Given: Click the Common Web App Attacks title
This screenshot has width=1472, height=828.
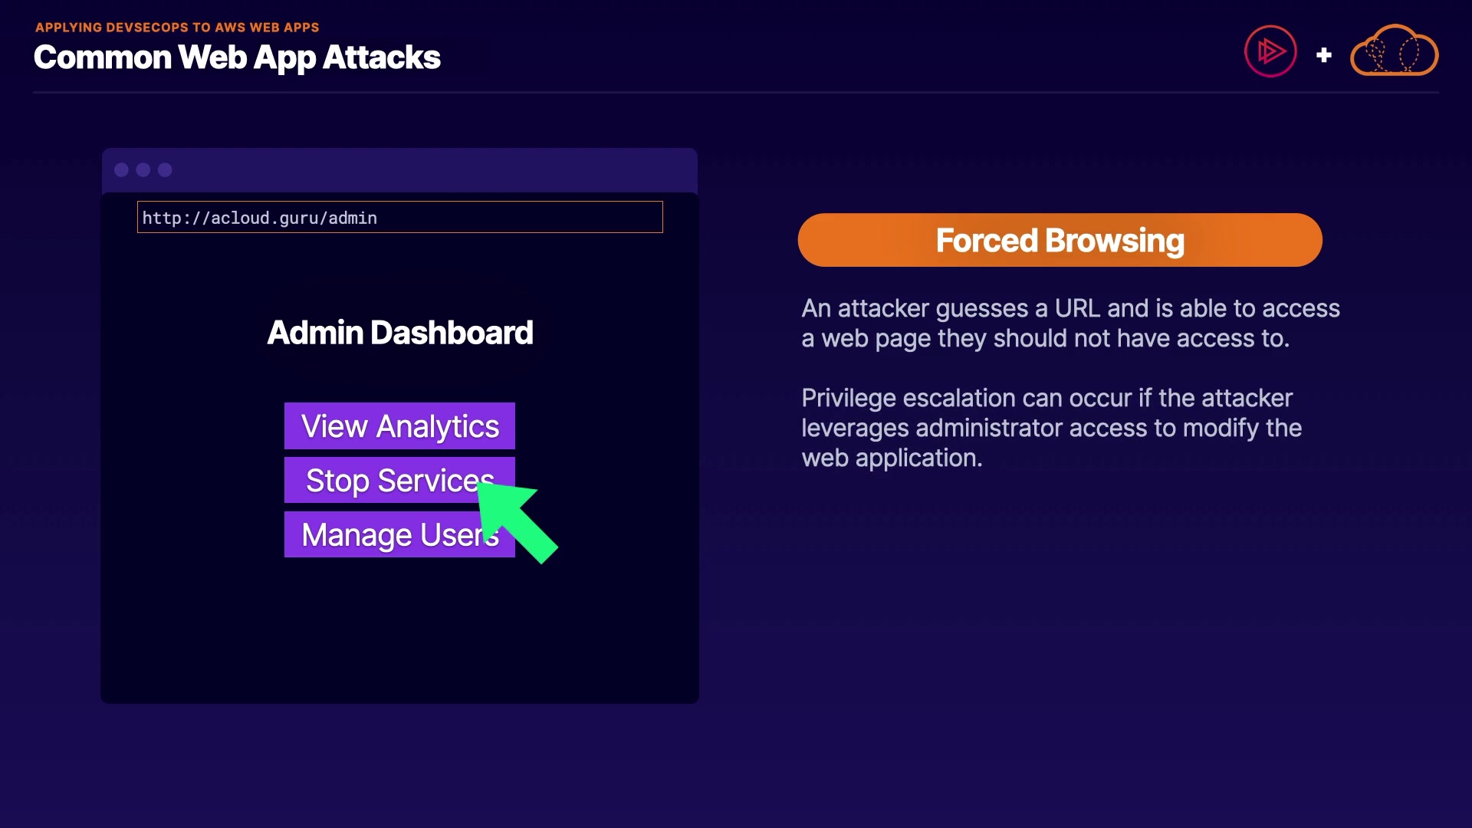Looking at the screenshot, I should pyautogui.click(x=237, y=58).
